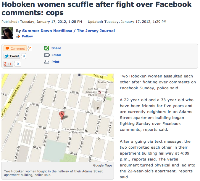Viewport: 200px width, 181px height.
Task: Click the article headline about Hoboken women
Action: coord(96,8)
